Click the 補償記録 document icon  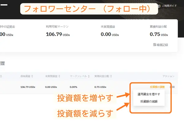[155, 45]
